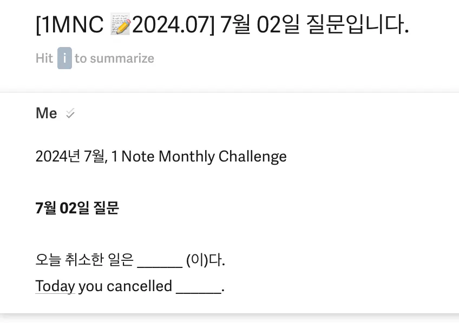Click "7월 02일" in the subject line
This screenshot has width=459, height=323.
coord(260,24)
